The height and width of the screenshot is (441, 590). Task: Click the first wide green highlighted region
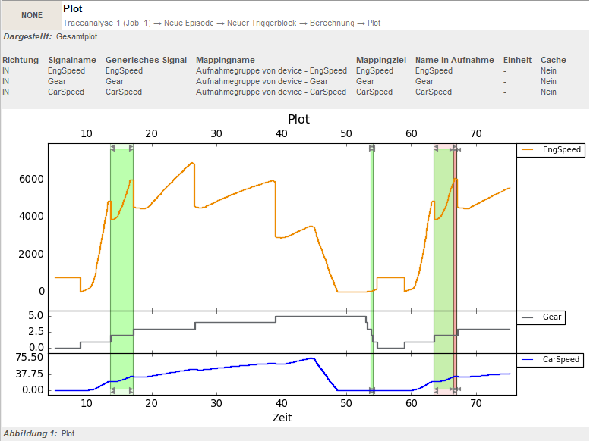pos(121,269)
